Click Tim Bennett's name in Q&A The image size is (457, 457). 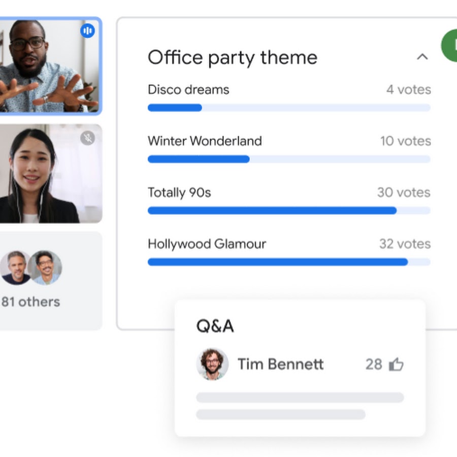tap(281, 364)
